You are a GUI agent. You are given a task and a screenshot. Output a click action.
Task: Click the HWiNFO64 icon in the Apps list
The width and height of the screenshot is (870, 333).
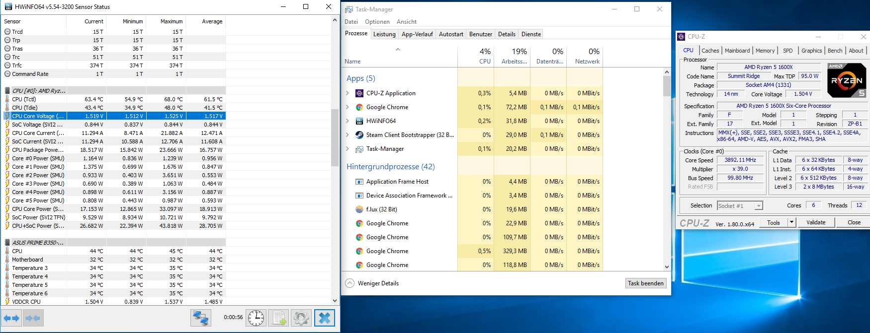pyautogui.click(x=359, y=121)
